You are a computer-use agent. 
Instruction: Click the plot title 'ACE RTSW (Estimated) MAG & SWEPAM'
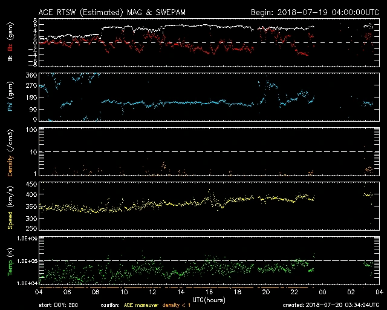coord(112,12)
